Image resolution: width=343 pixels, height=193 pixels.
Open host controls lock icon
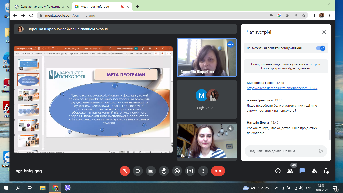click(x=326, y=171)
